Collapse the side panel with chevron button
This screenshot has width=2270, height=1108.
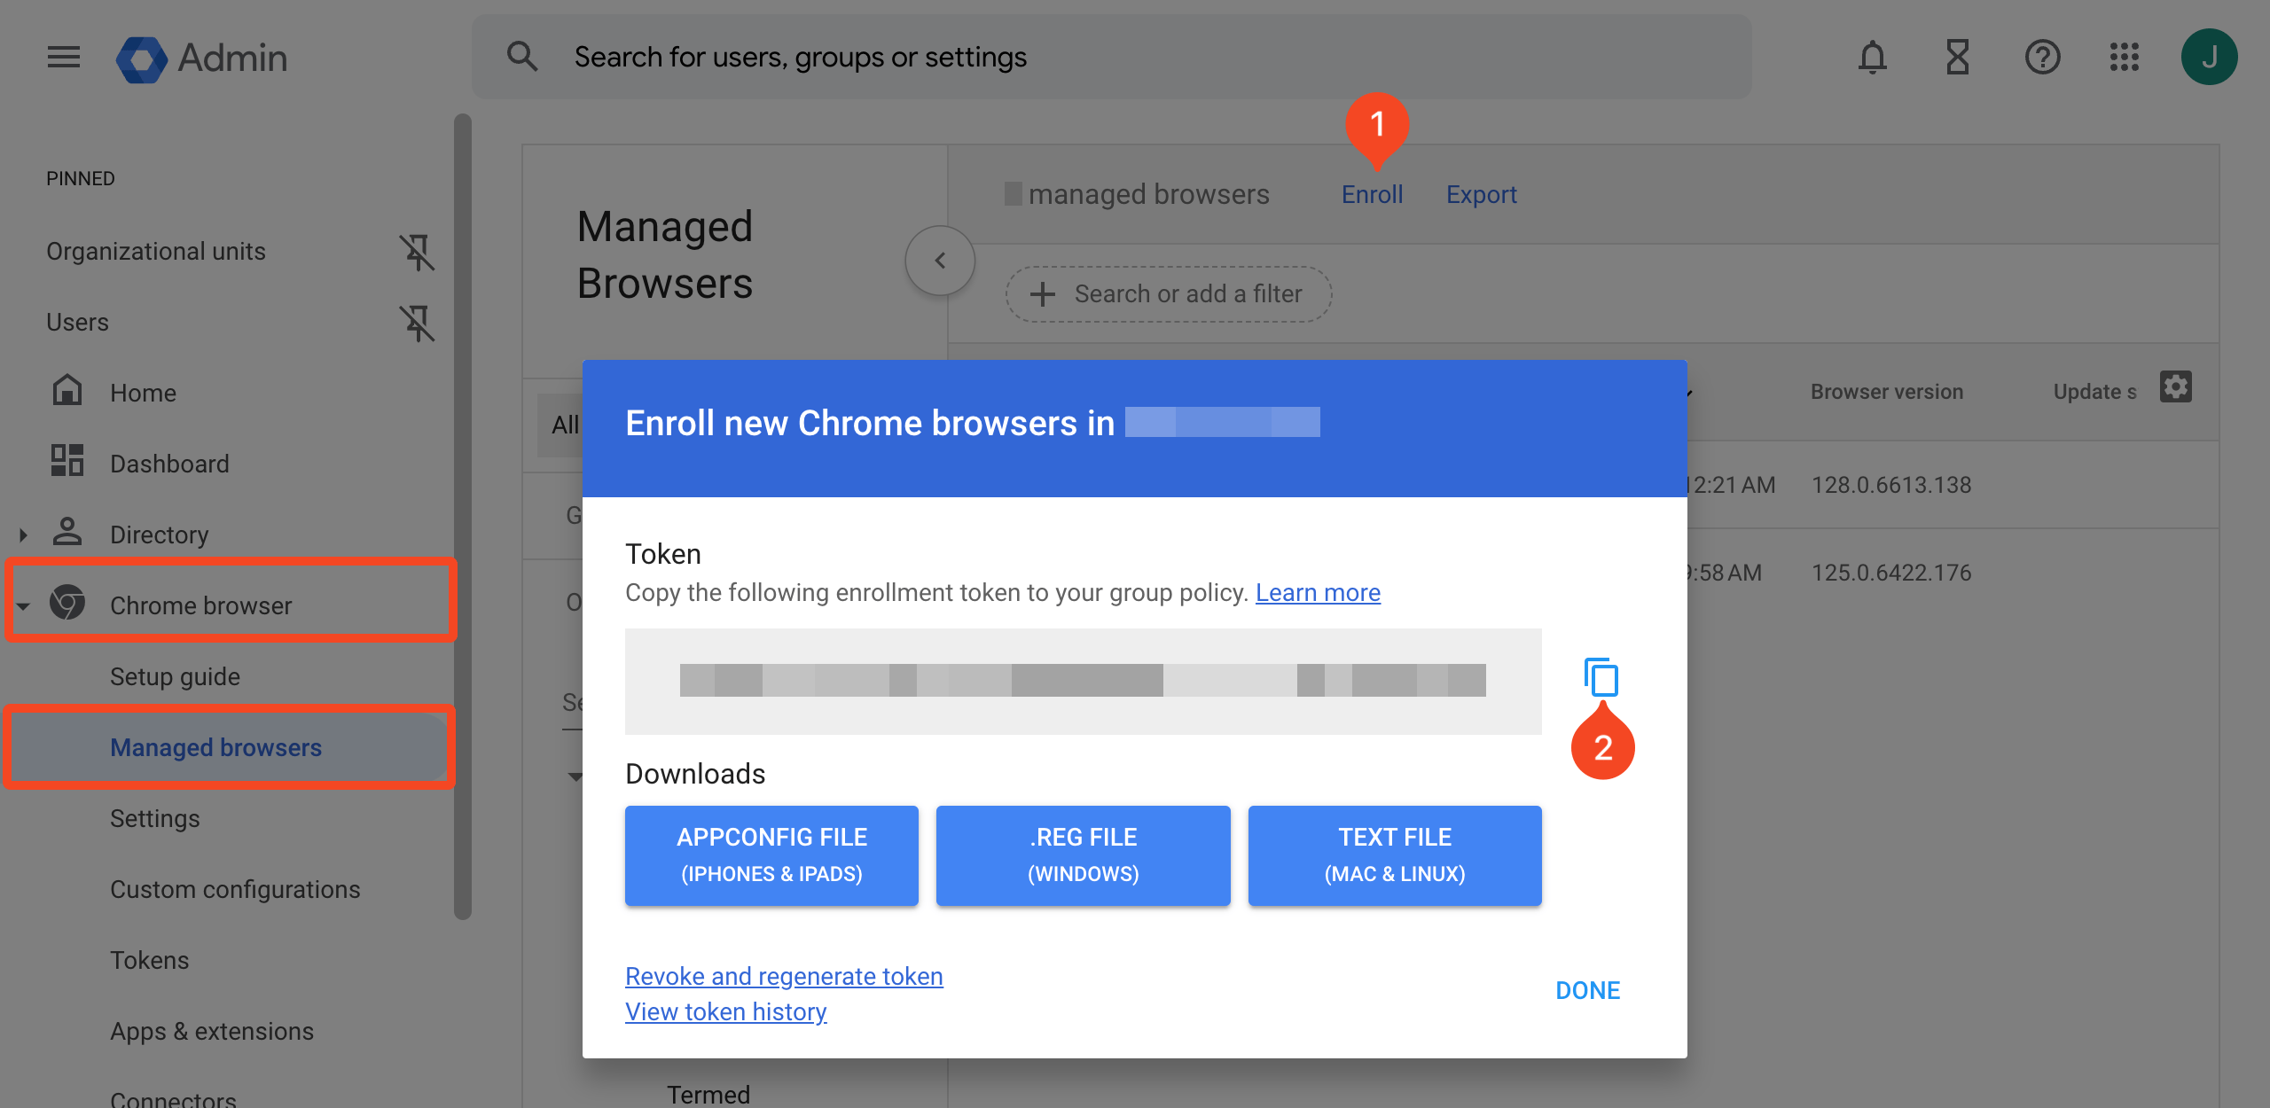[x=940, y=261]
